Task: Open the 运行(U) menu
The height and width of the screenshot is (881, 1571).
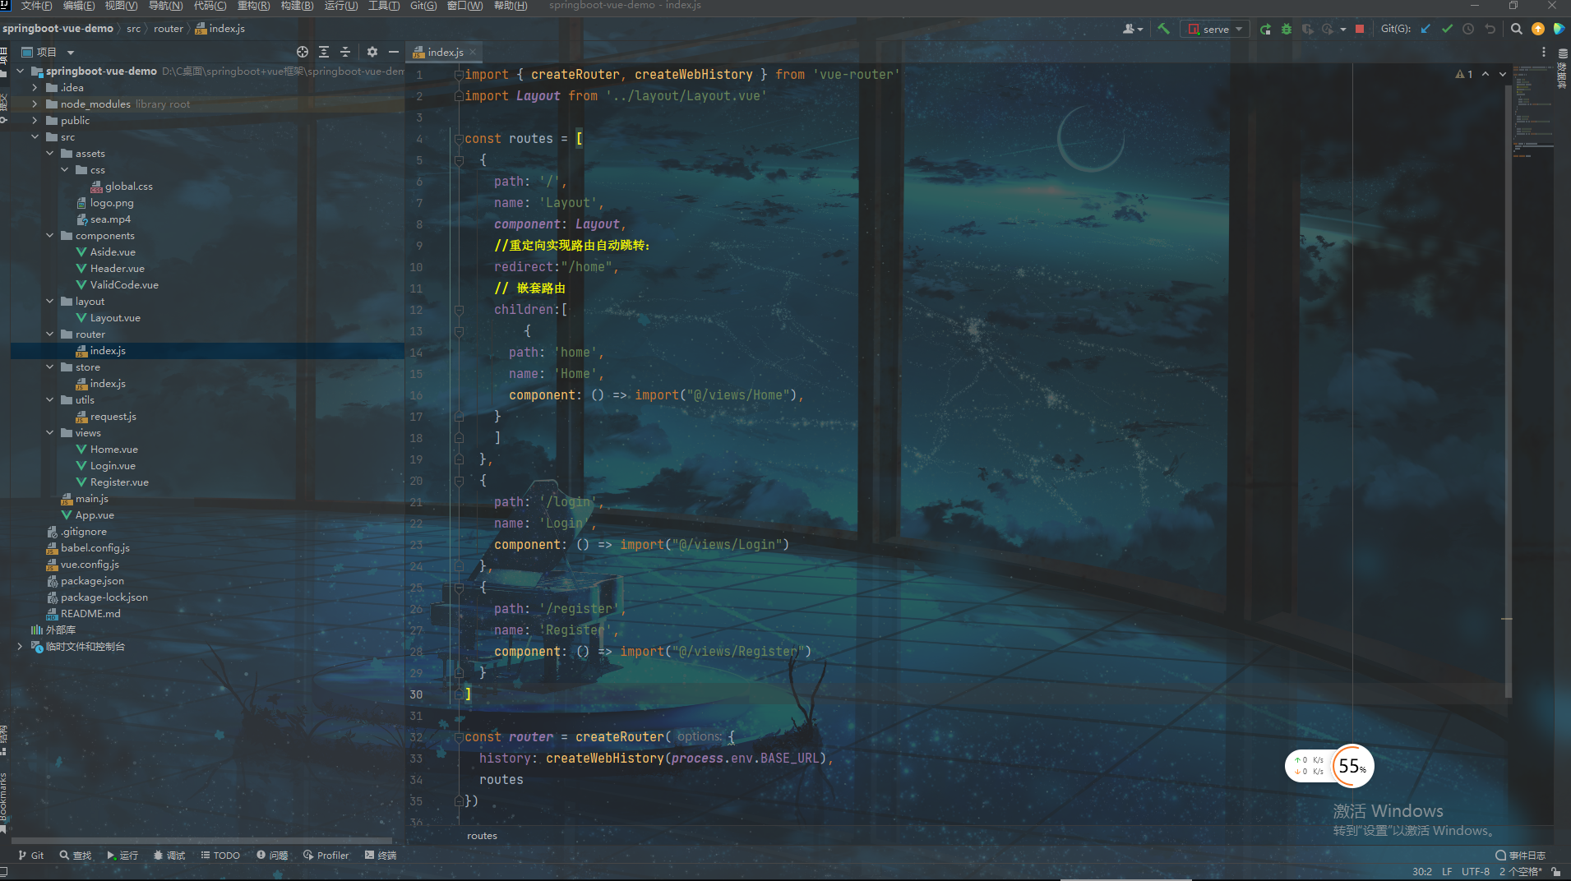Action: click(341, 6)
